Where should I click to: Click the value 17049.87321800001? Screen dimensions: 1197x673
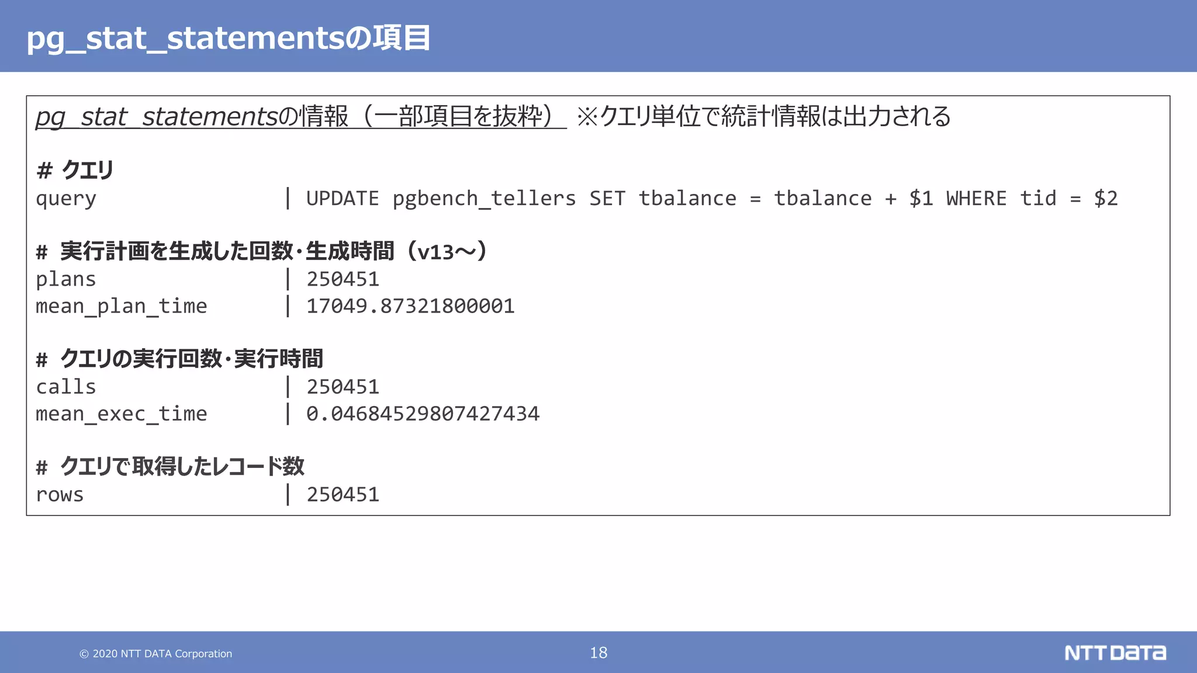tap(410, 306)
